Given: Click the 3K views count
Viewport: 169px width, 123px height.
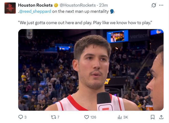Looking at the screenshot, I should point(125,117).
